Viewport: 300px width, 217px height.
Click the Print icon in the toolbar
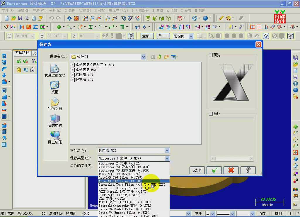tap(27, 18)
